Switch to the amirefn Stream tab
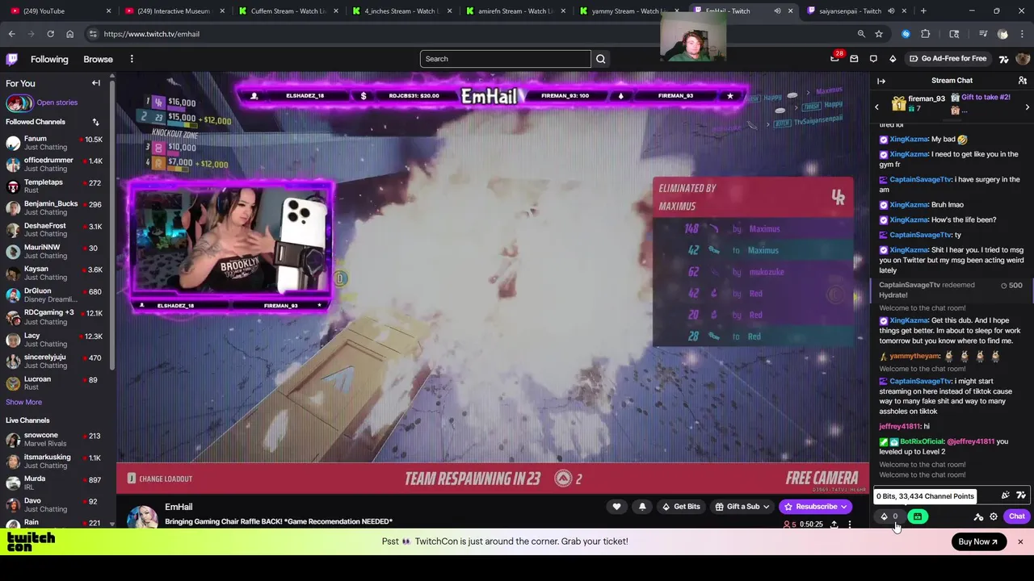This screenshot has height=581, width=1034. 515,11
